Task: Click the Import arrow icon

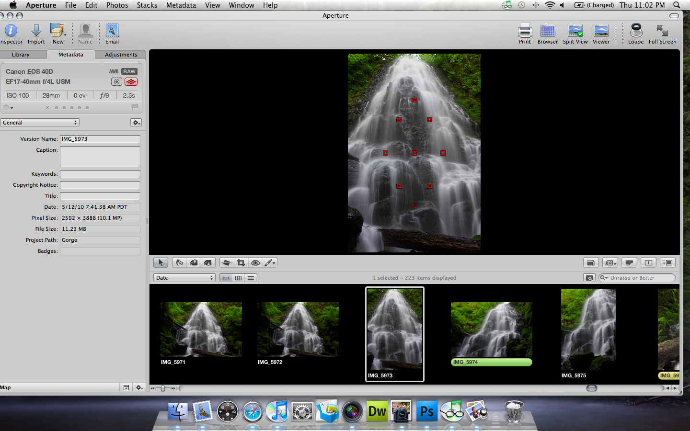Action: 36,31
